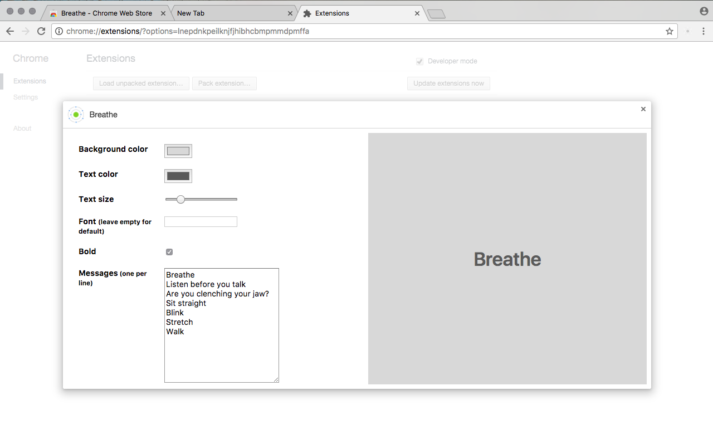The image size is (713, 445).
Task: Click the Messages textarea resize grip
Action: click(276, 379)
